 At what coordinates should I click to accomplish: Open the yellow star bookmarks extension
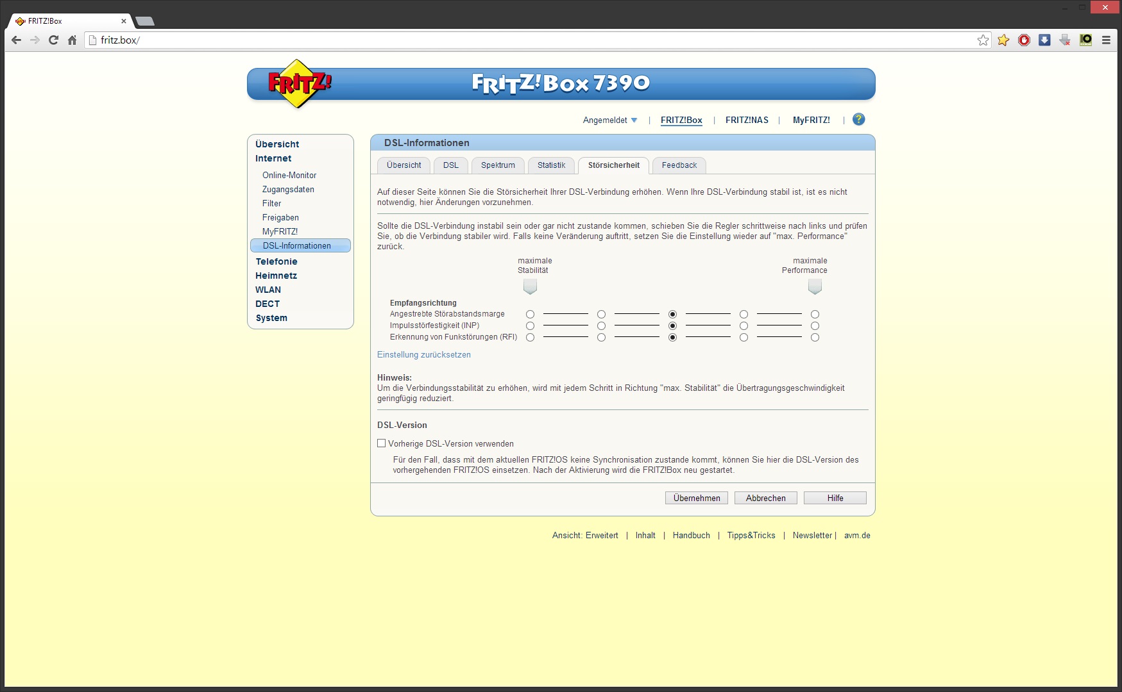coord(1003,40)
